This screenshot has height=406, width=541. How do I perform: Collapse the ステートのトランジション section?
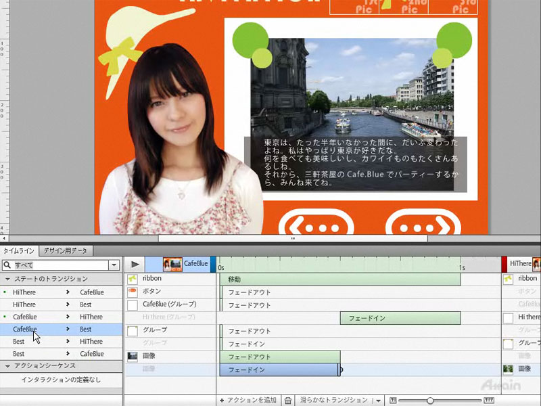click(7, 279)
